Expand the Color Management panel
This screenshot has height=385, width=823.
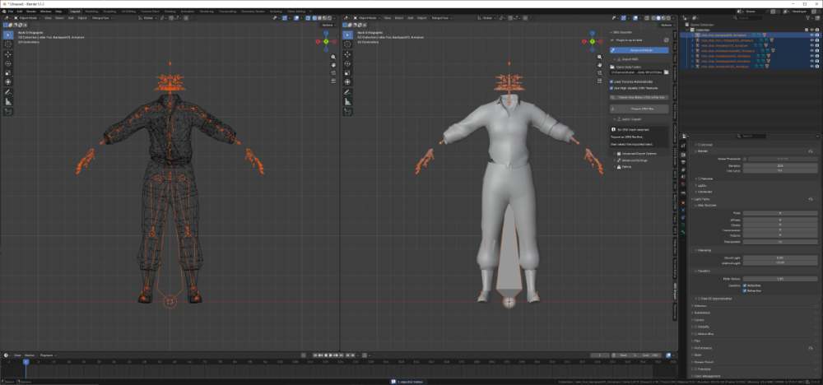click(x=692, y=376)
